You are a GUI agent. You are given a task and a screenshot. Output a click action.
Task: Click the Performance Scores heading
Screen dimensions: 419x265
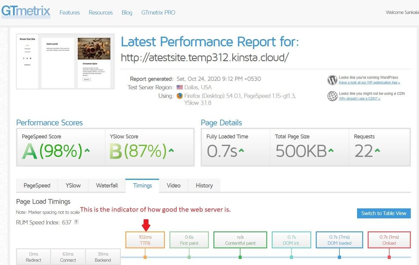pyautogui.click(x=49, y=123)
